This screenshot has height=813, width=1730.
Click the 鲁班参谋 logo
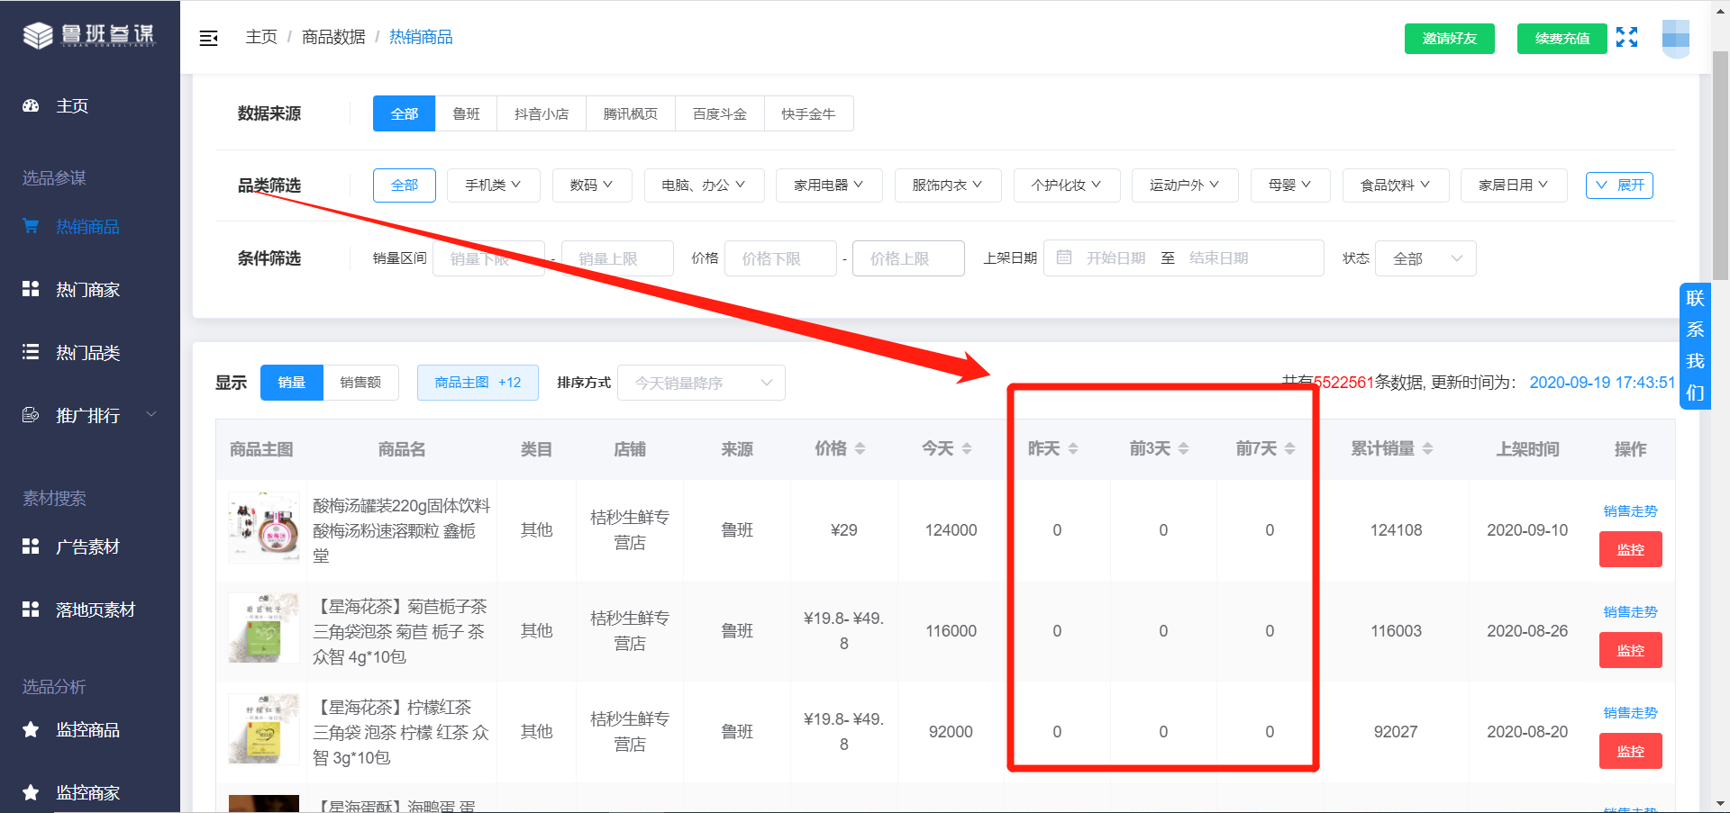pyautogui.click(x=89, y=35)
